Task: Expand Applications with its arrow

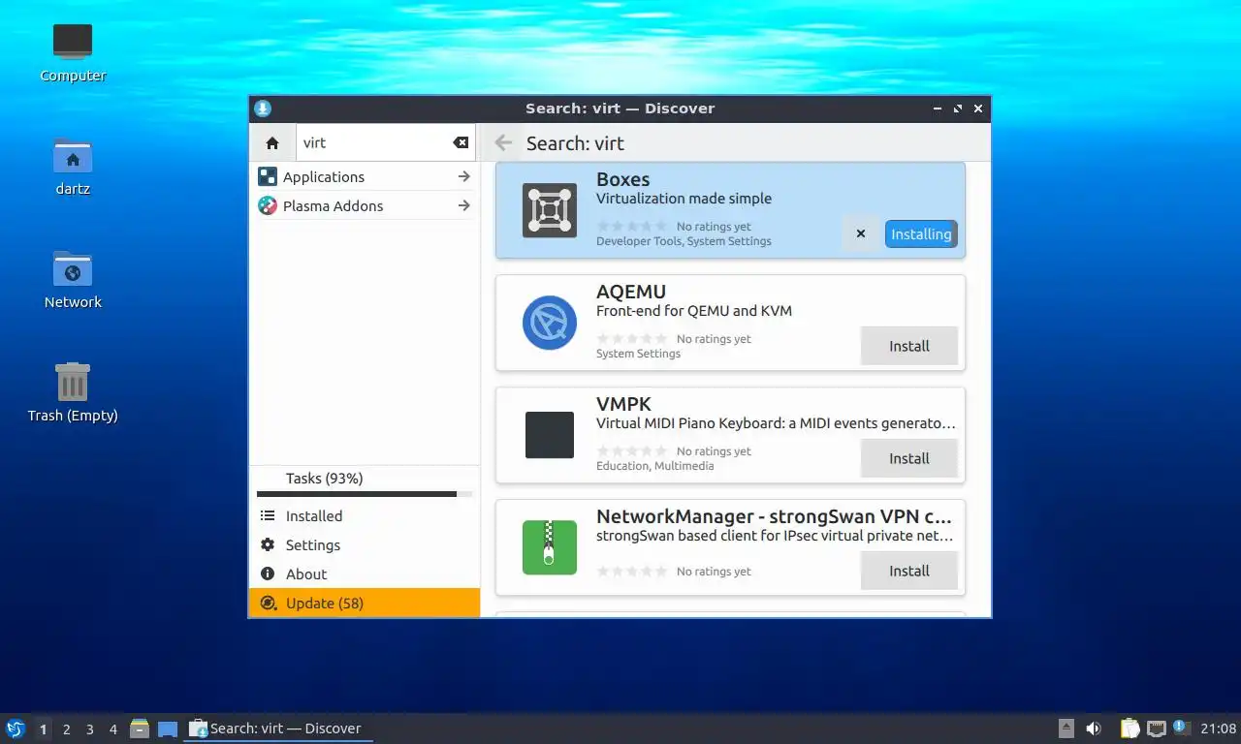Action: point(463,176)
